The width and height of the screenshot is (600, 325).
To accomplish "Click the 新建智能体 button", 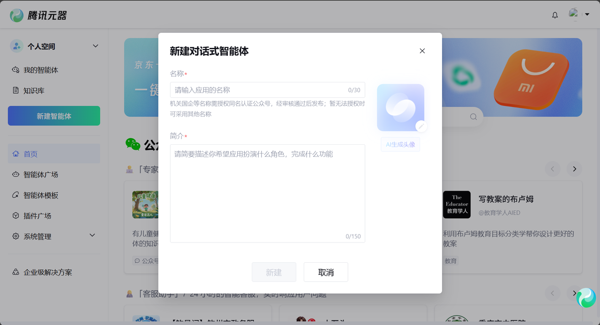I will click(x=54, y=116).
